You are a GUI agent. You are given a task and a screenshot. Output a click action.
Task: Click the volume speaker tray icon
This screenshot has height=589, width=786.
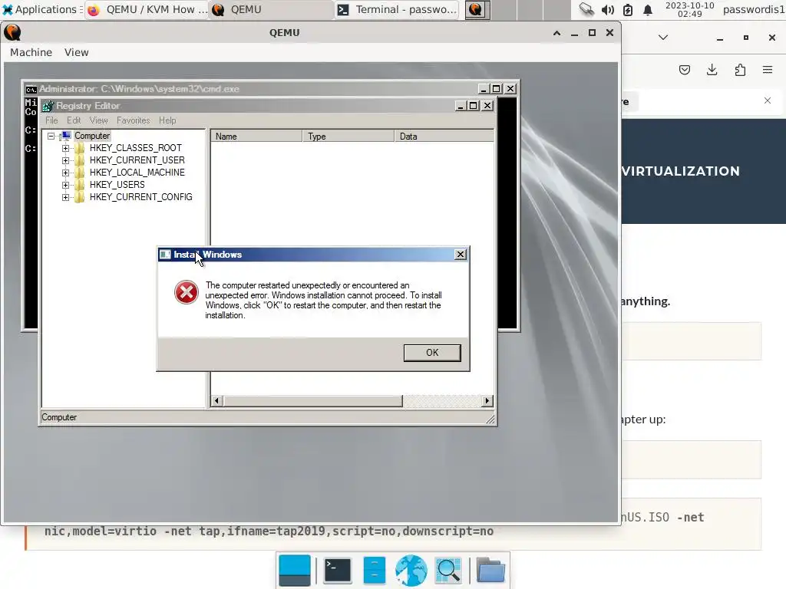pyautogui.click(x=608, y=9)
